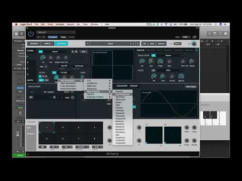Click the Copy button in plugin header
This screenshot has width=242, height=181.
[x=63, y=37]
